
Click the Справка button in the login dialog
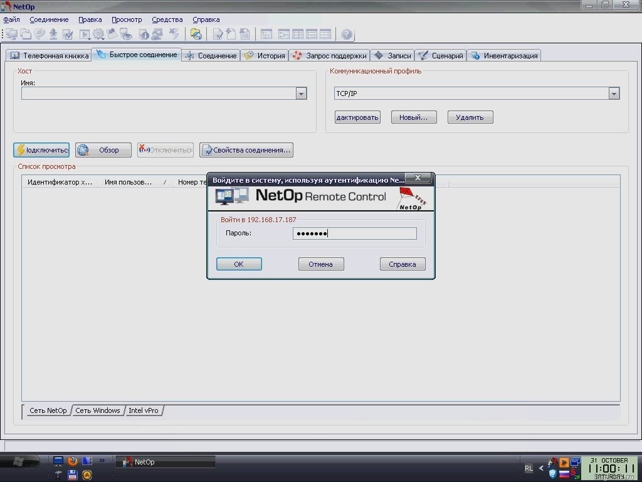pos(403,264)
